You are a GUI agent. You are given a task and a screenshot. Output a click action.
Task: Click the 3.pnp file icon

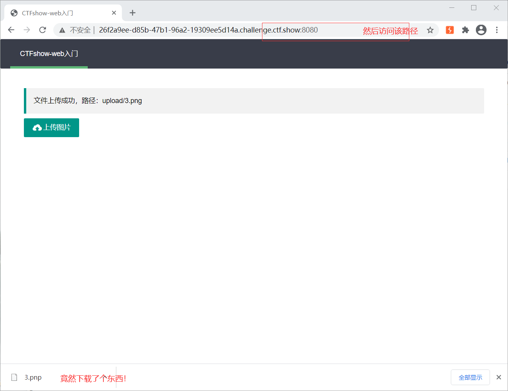(x=14, y=377)
